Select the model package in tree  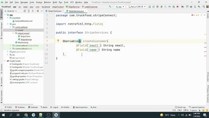21,30
